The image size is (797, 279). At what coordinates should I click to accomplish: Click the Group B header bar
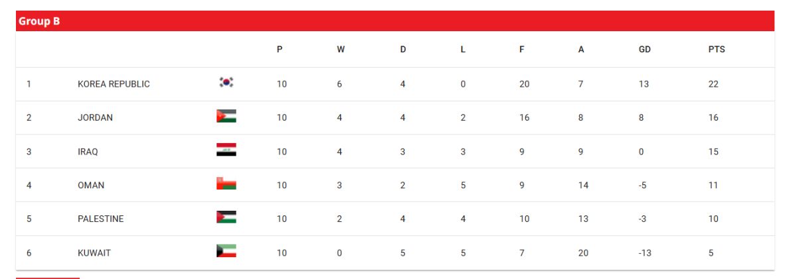pos(395,21)
